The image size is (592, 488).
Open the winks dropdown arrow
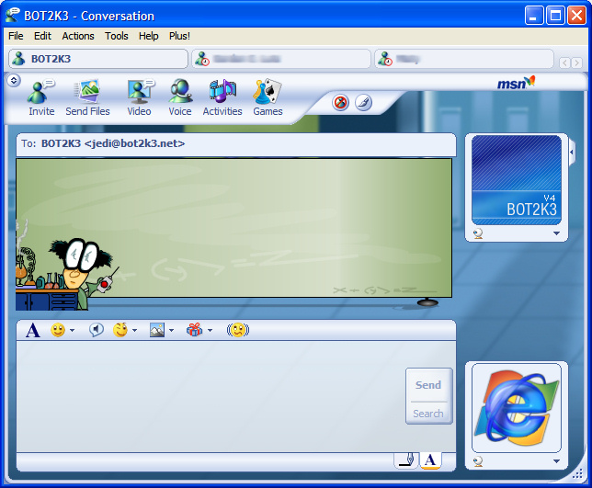point(134,331)
